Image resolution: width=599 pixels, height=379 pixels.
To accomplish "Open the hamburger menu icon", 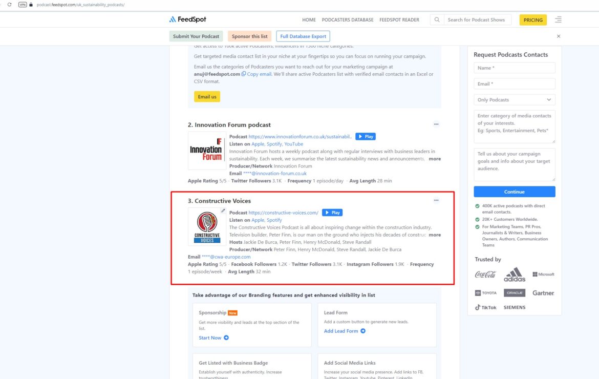I will click(x=558, y=19).
